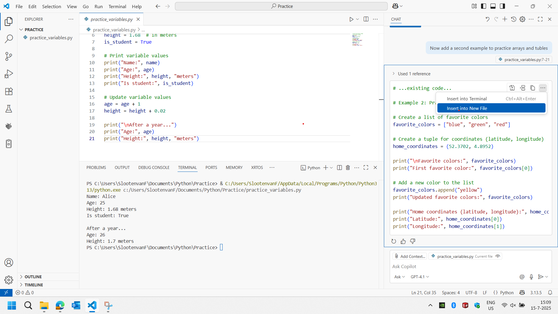
Task: Switch to the DEBUG CONSOLE tab
Action: 154,167
